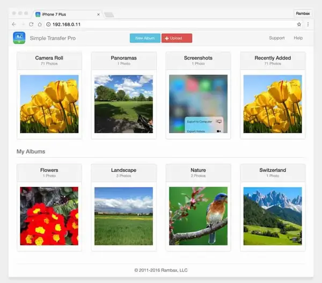Open Panoramas park thumbnail
The image size is (322, 283).
pos(123,104)
